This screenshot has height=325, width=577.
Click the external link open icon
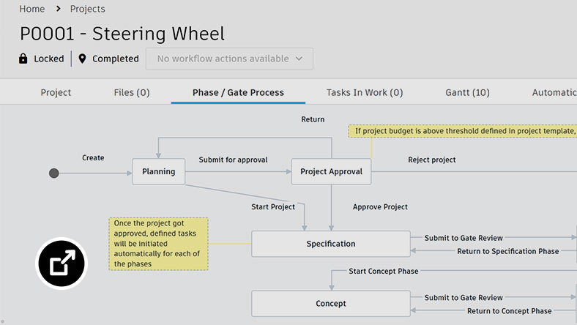(x=62, y=264)
